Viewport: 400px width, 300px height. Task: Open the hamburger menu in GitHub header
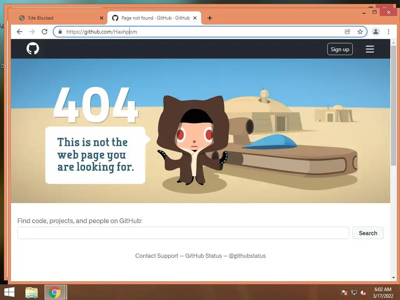(x=370, y=49)
